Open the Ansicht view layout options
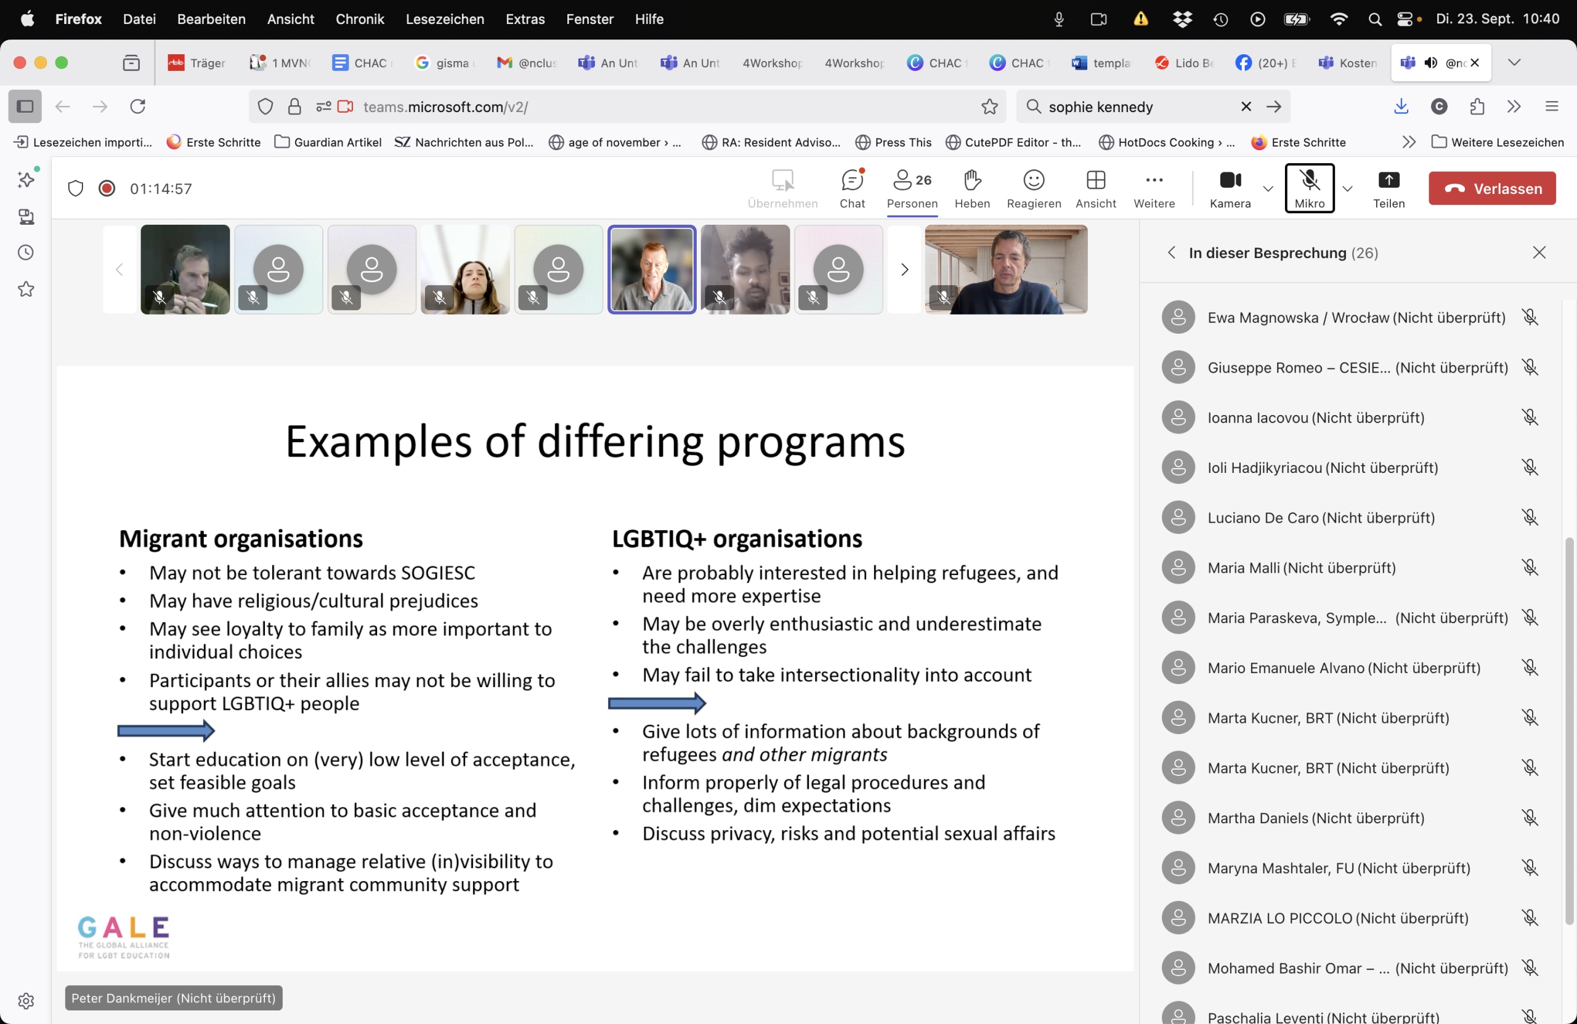Viewport: 1577px width, 1024px height. coord(1095,188)
